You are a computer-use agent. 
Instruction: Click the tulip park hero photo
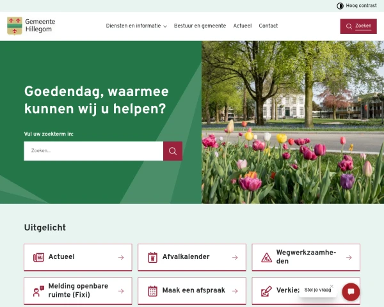292,122
